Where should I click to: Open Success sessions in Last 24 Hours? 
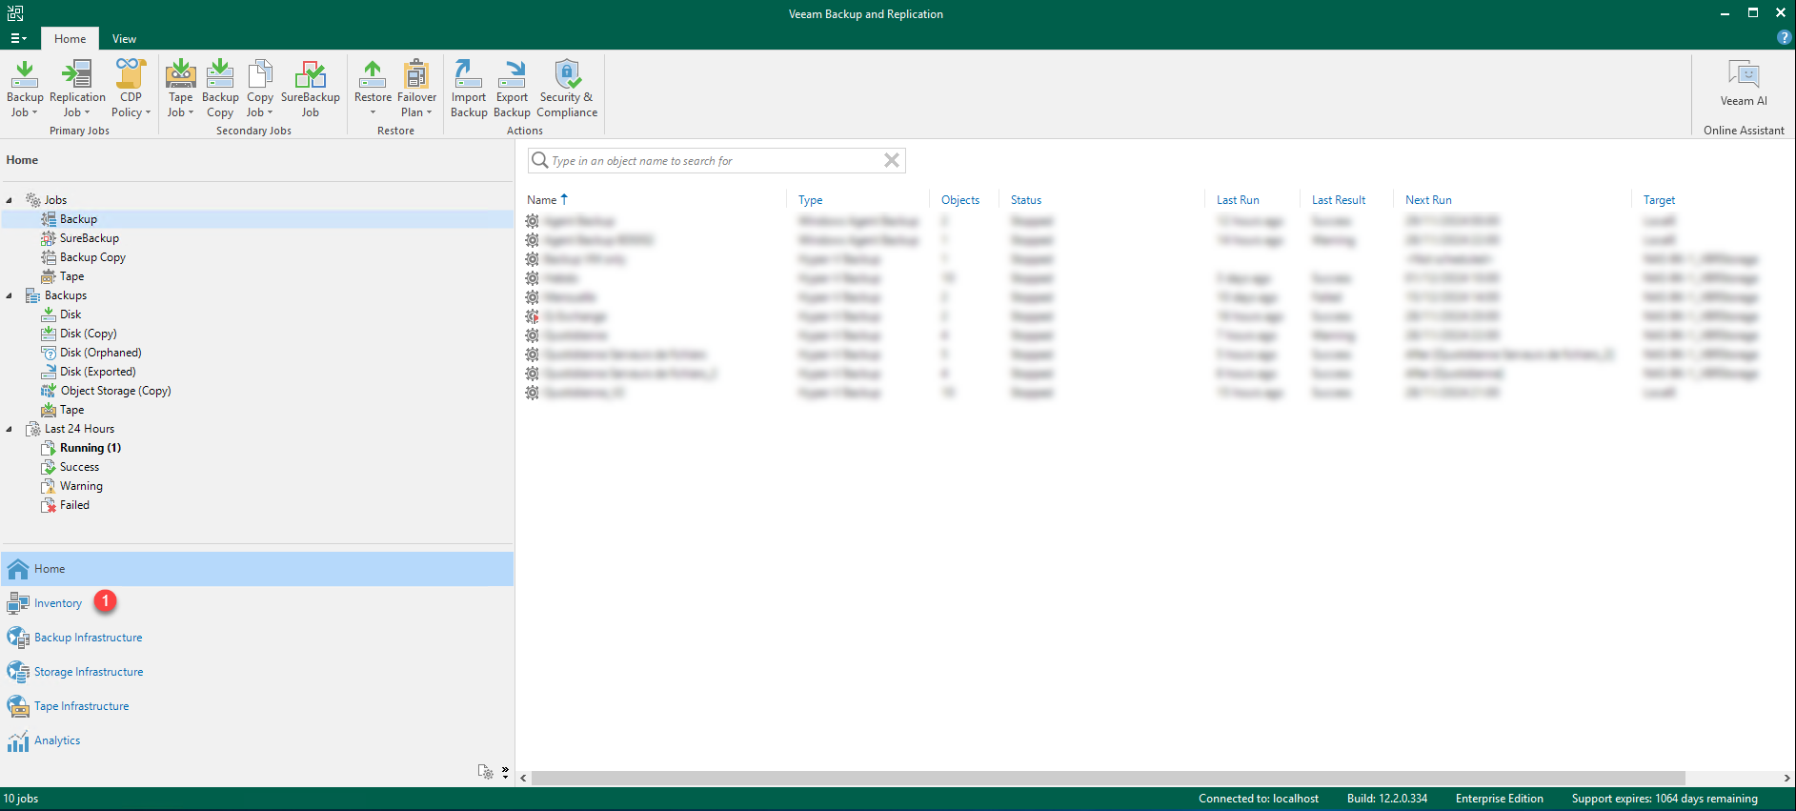[x=79, y=467]
